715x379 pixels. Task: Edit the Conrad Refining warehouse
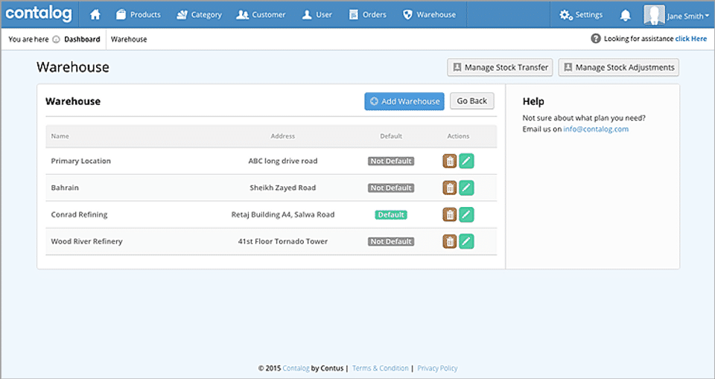(x=466, y=214)
